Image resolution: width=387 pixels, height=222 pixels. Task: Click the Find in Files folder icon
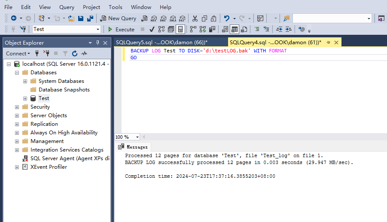(286, 18)
